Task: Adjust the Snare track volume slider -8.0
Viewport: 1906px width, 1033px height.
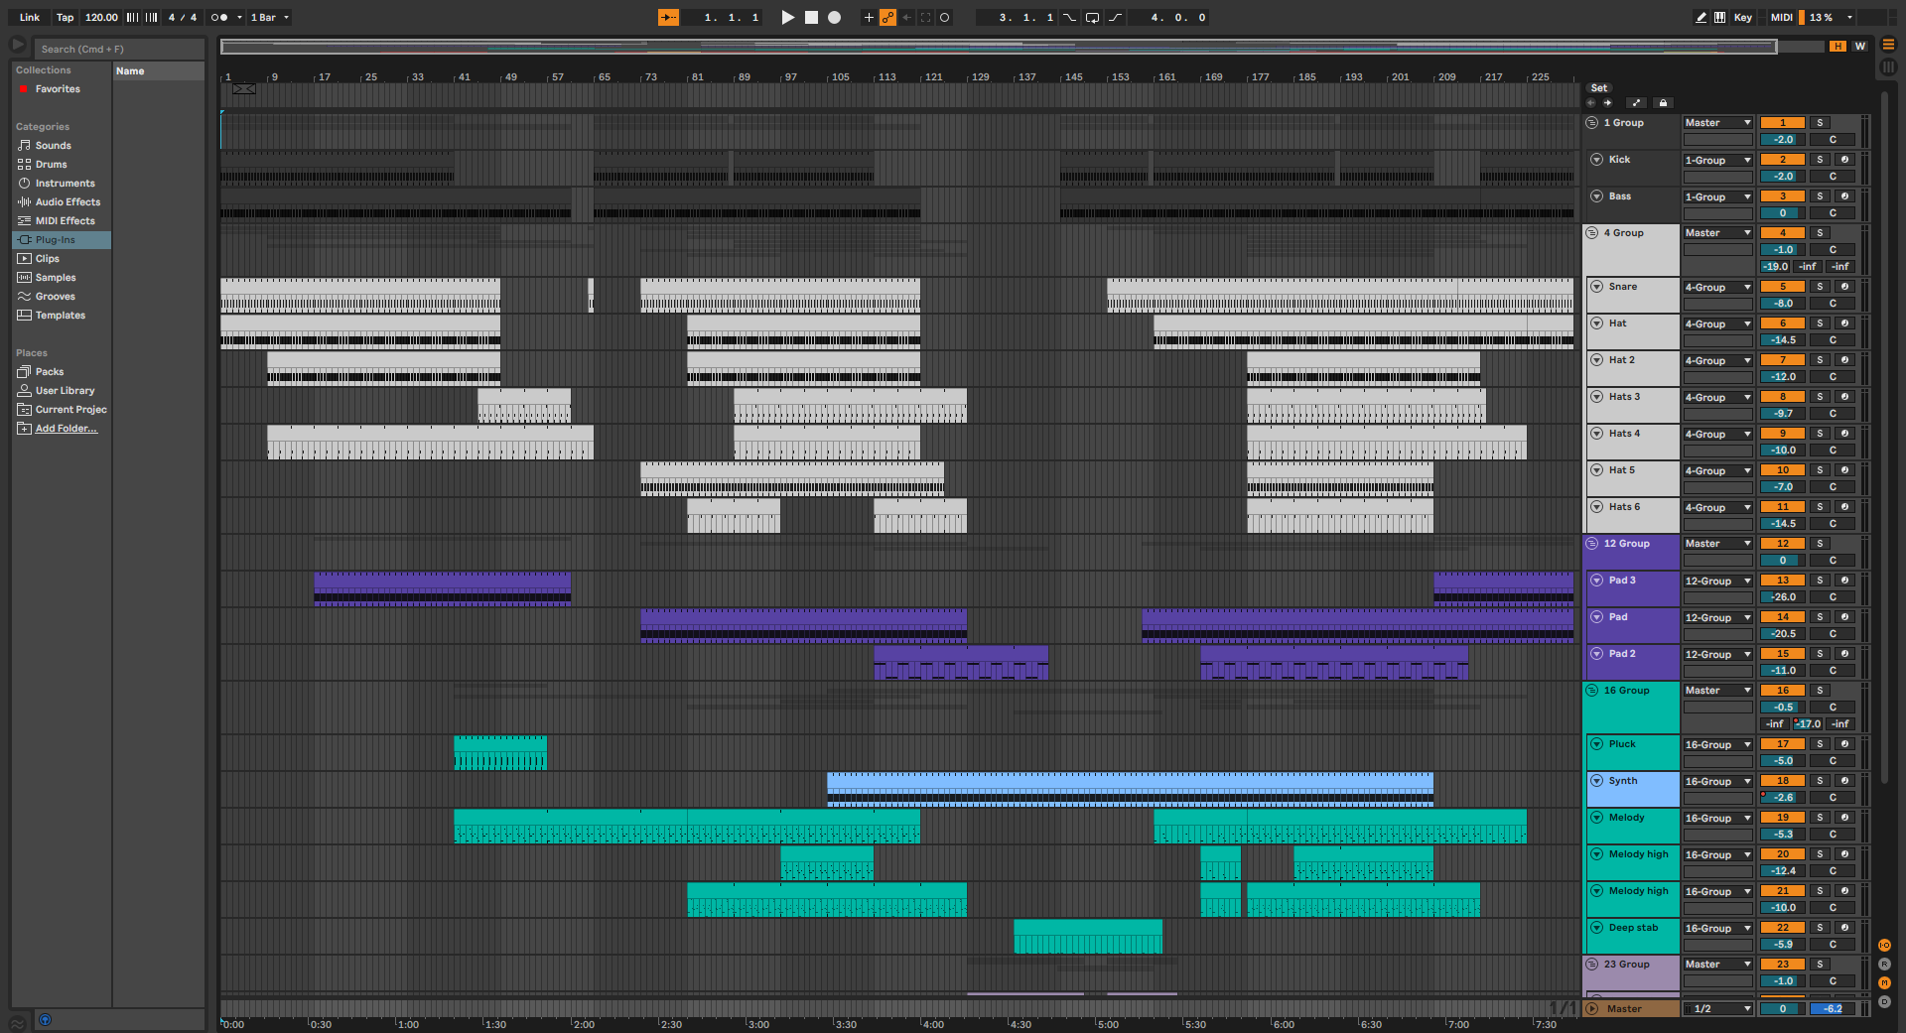Action: click(1782, 304)
